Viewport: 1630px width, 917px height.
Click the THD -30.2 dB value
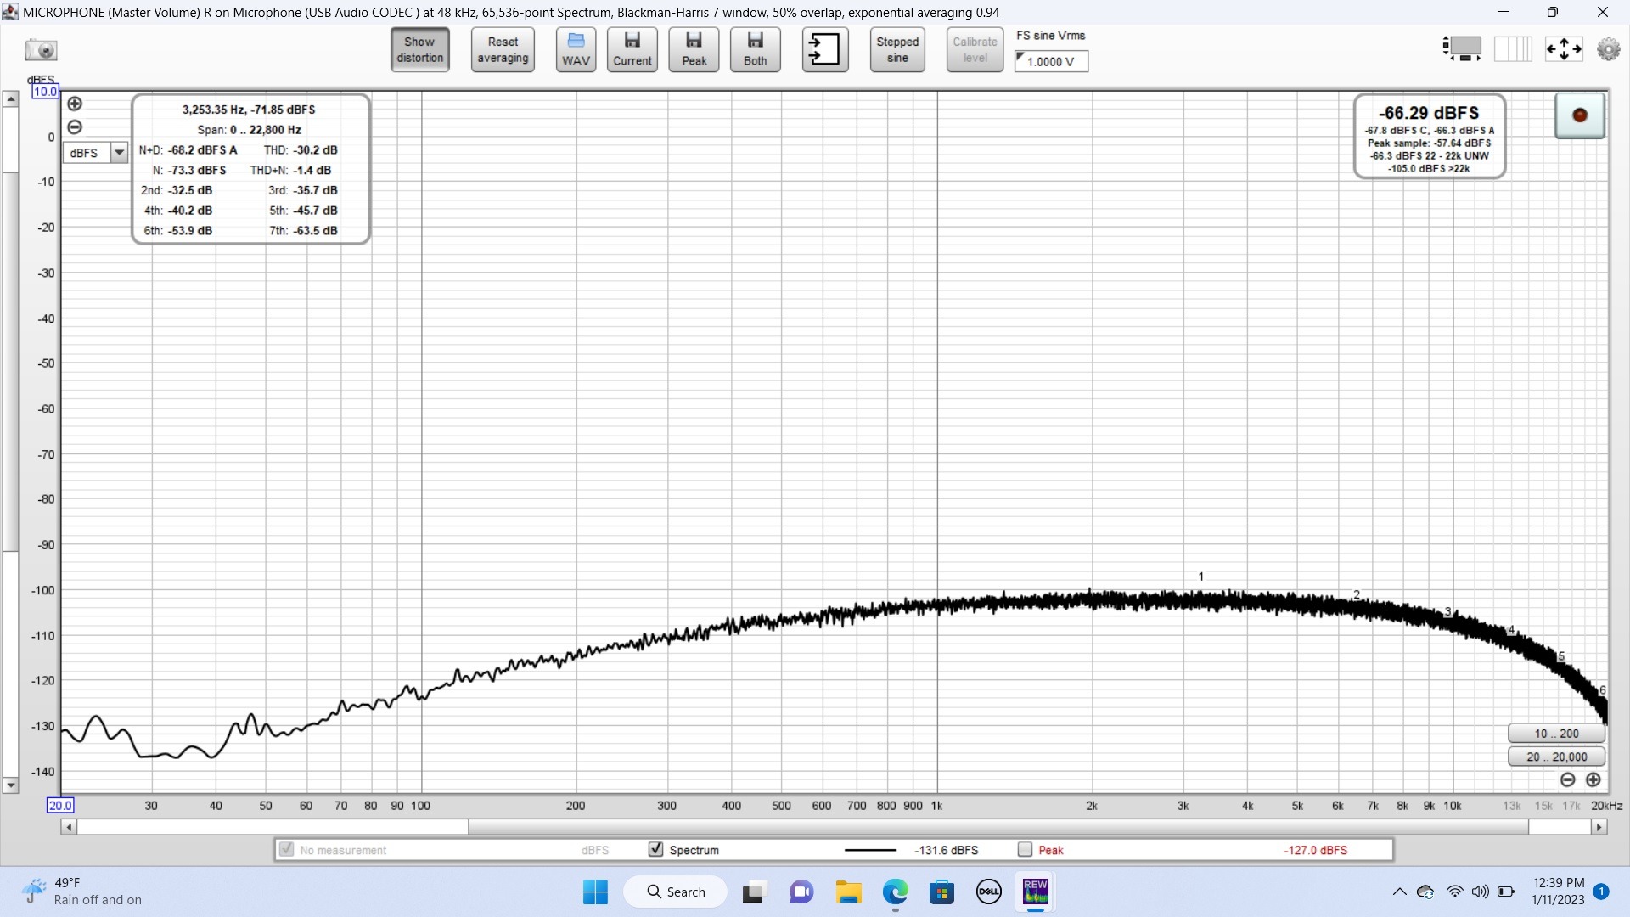click(315, 149)
